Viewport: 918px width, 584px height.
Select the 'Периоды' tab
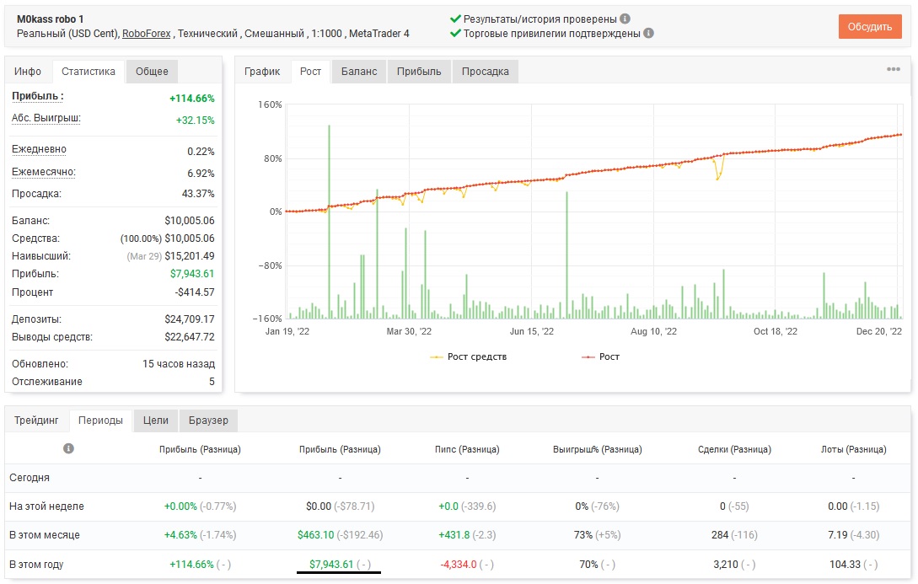coord(100,421)
